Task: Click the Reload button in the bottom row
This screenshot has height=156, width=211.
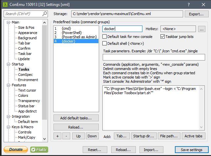Action: click(x=123, y=149)
